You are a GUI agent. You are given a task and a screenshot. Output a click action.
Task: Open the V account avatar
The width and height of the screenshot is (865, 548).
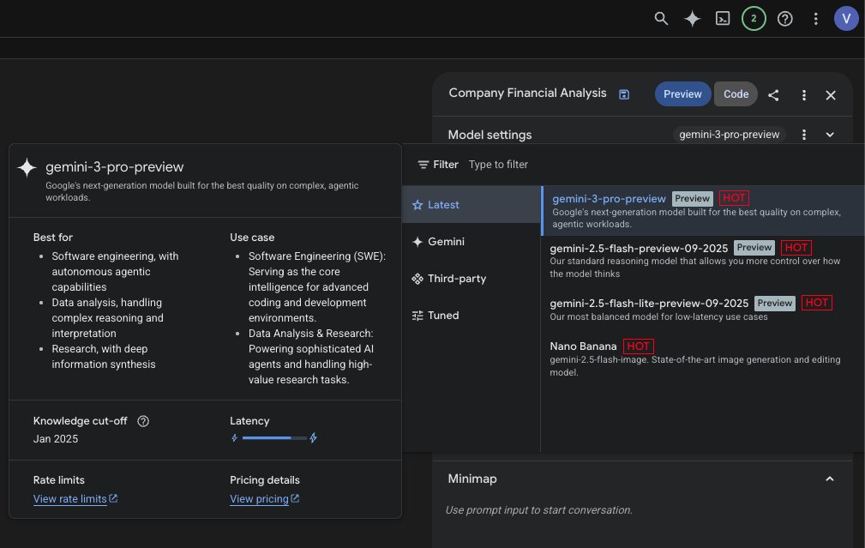point(845,19)
